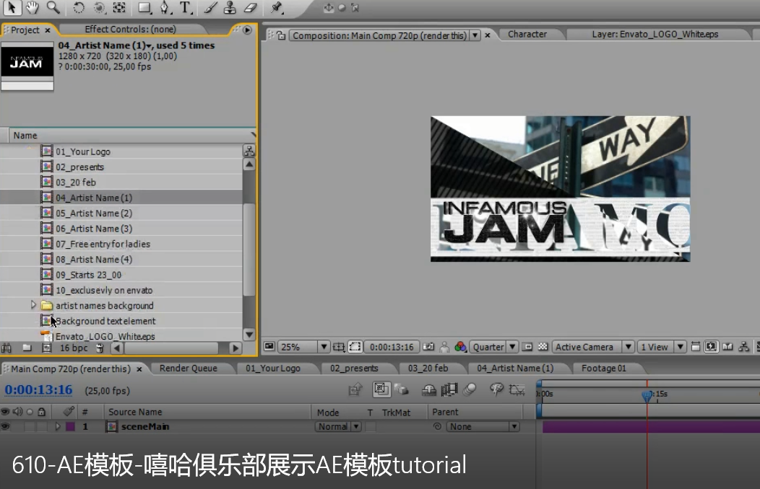Select the Hand tool
Screen dimensions: 760x489
pyautogui.click(x=32, y=7)
